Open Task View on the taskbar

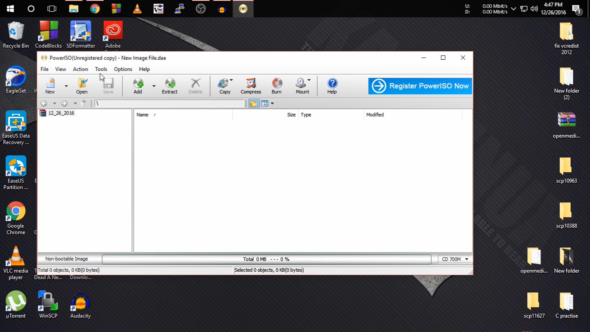tap(52, 9)
